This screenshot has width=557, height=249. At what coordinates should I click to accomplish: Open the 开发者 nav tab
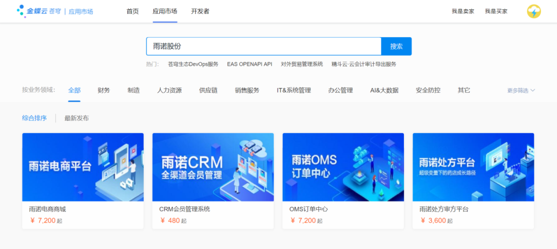click(200, 11)
